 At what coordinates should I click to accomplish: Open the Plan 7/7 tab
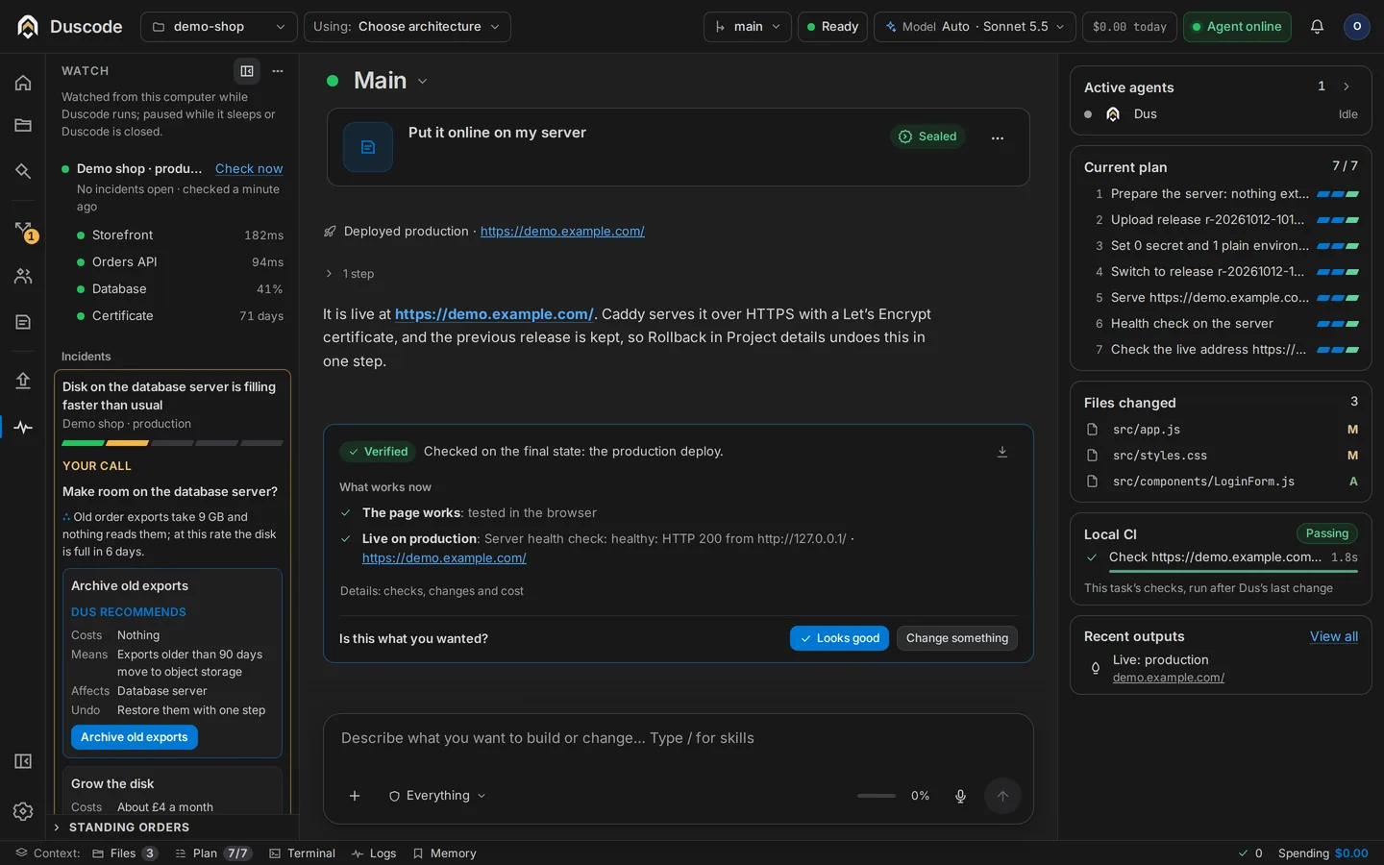[213, 853]
